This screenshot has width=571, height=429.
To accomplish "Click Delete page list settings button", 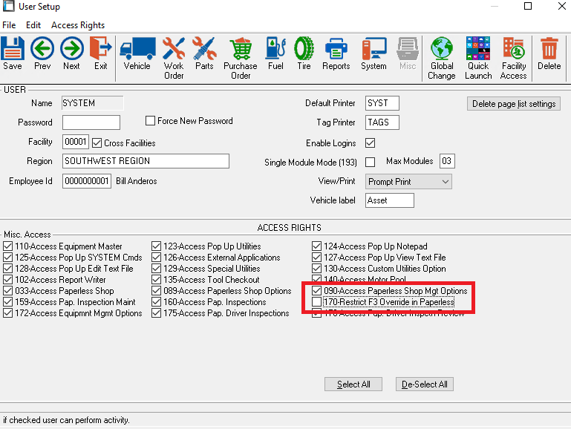I will pyautogui.click(x=514, y=104).
